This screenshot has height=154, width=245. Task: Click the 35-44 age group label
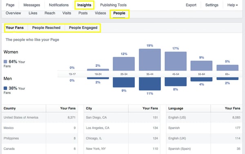click(150, 74)
